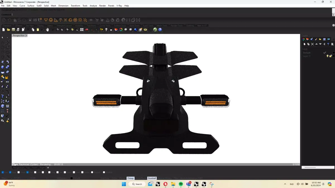Enable the Project osnap option
Image resolution: width=335 pixels, height=188 pixels.
tap(92, 172)
